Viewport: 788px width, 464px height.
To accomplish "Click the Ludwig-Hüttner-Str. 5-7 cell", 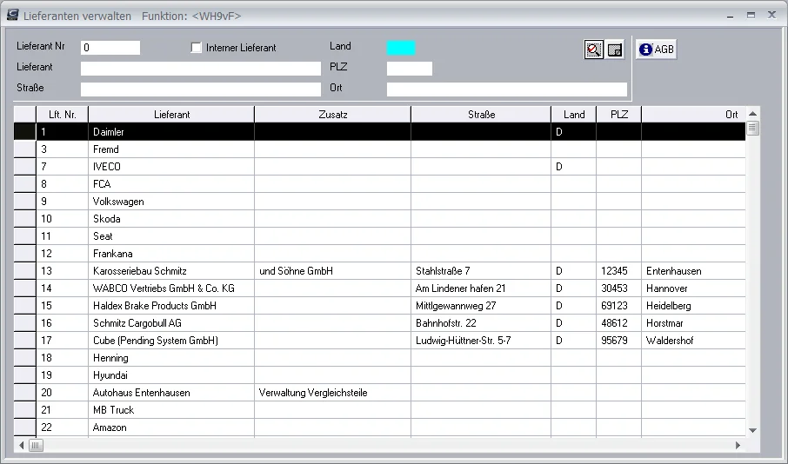I will (x=481, y=341).
